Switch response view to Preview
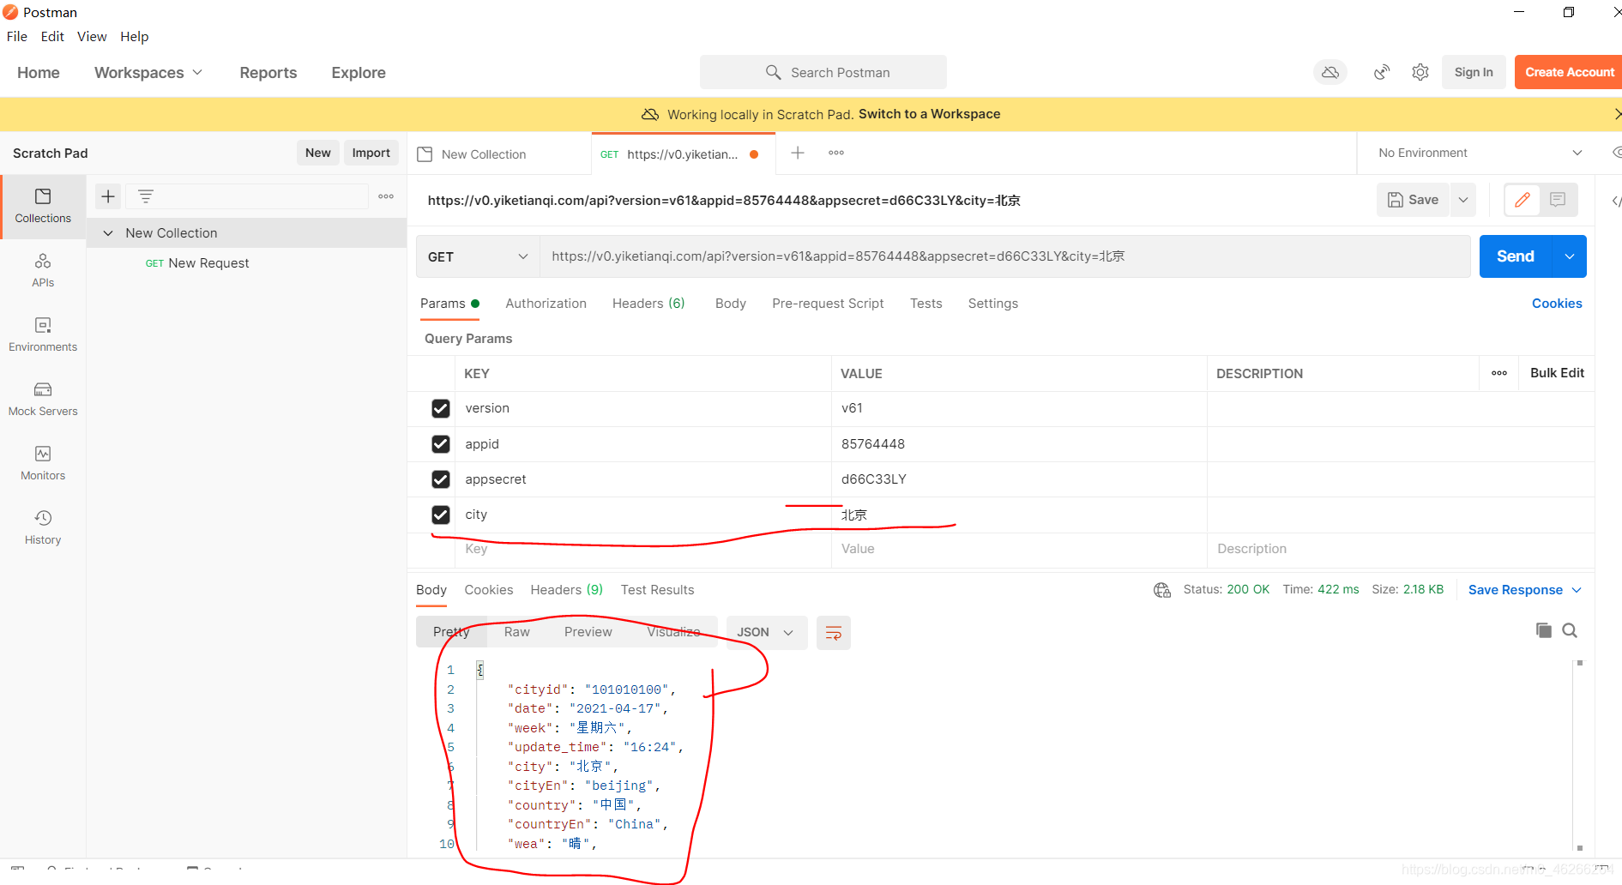The image size is (1622, 885). point(588,632)
